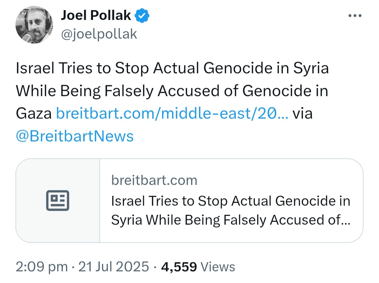
Task: View the 4,559 Views count
Action: [179, 267]
